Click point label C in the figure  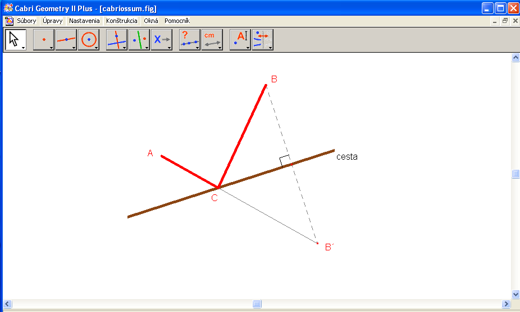point(215,198)
